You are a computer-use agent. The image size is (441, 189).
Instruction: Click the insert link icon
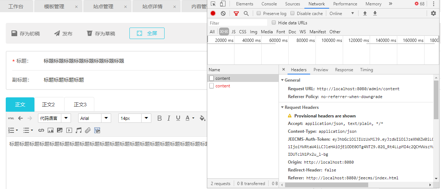click(41, 130)
